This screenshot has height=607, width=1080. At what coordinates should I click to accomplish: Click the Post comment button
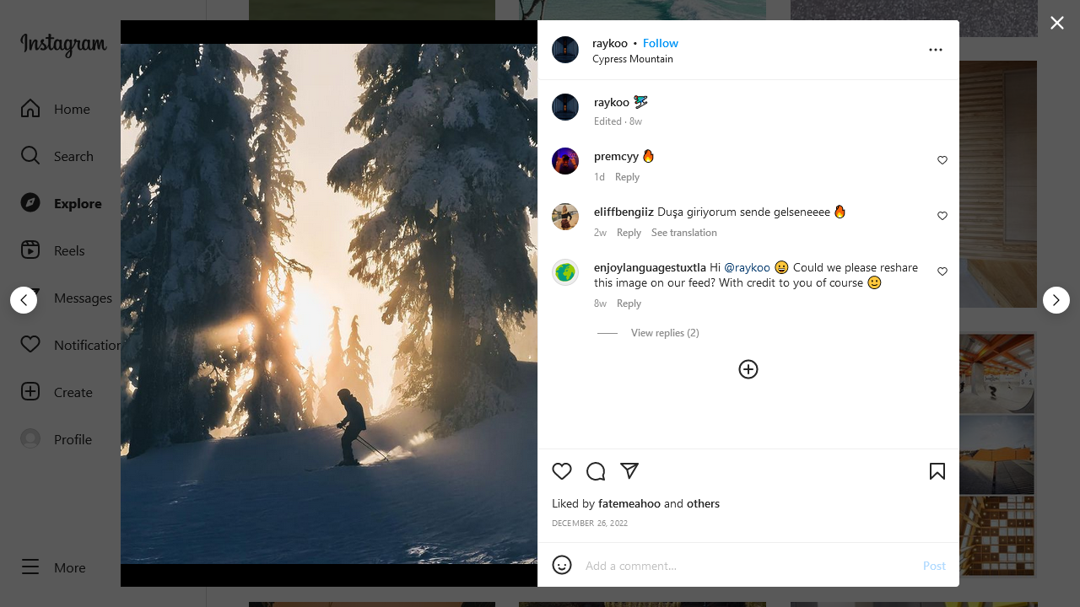coord(934,566)
